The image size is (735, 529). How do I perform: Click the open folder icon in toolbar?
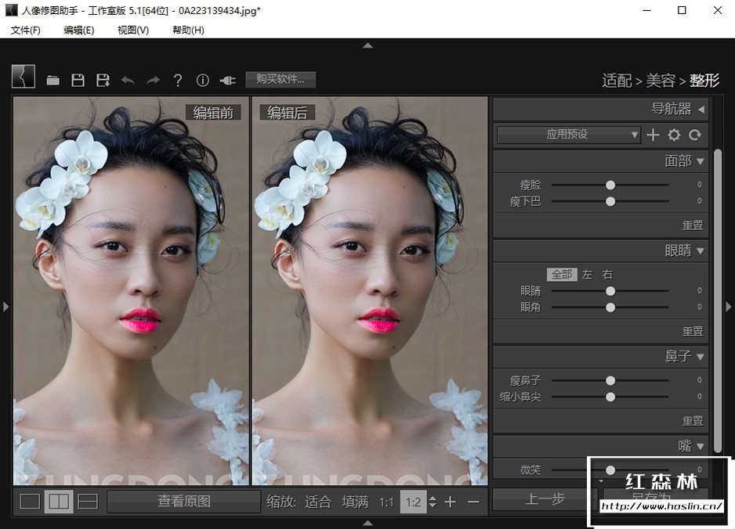52,80
